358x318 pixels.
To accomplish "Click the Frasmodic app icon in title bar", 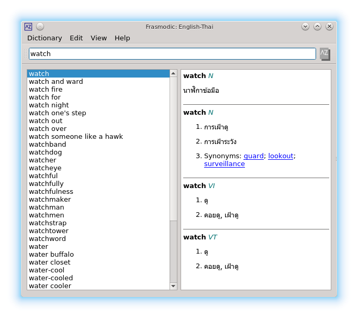I will point(28,27).
